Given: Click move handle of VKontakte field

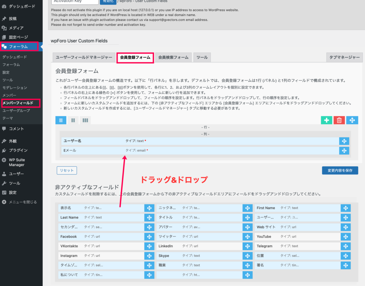Looking at the screenshot, I should click(x=149, y=246).
